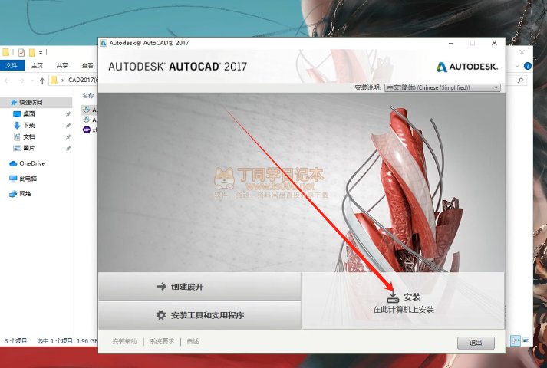Image resolution: width=547 pixels, height=368 pixels.
Task: Open the recent locations dropdown arrow
Action: (32, 80)
